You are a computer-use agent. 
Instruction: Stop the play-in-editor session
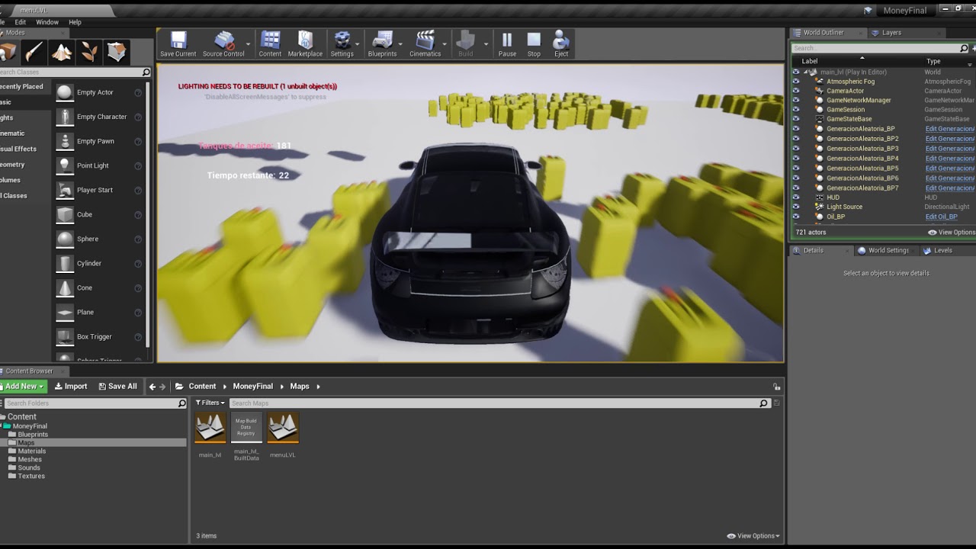point(534,44)
